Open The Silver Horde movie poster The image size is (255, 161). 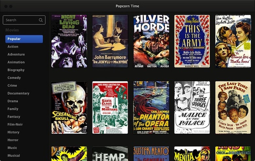151,41
